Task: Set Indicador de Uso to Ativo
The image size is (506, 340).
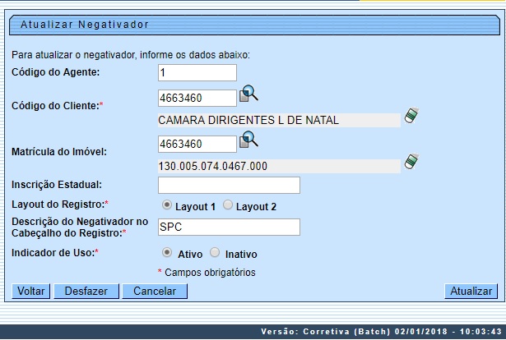Action: point(167,253)
